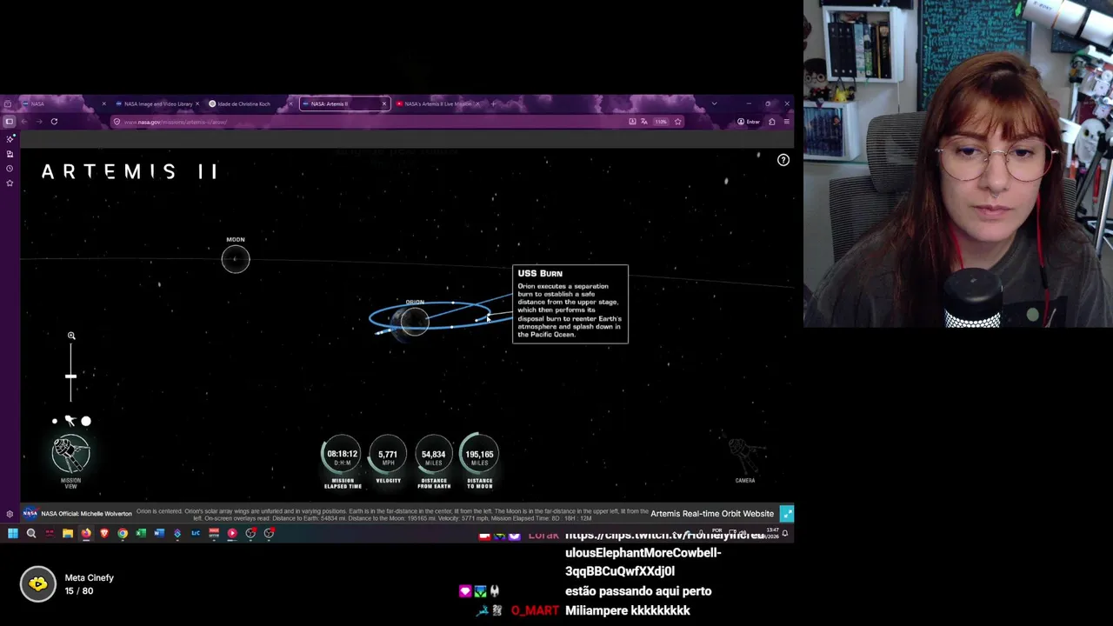
Task: Open Excel from the taskbar
Action: (x=141, y=533)
